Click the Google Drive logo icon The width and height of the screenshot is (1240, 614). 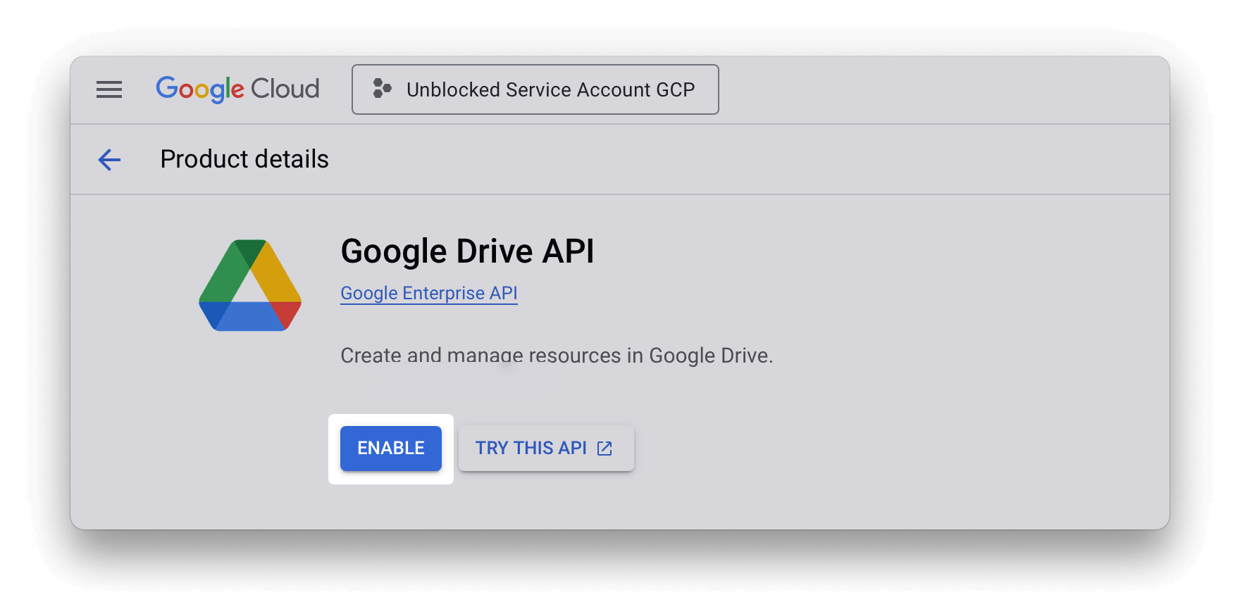250,285
